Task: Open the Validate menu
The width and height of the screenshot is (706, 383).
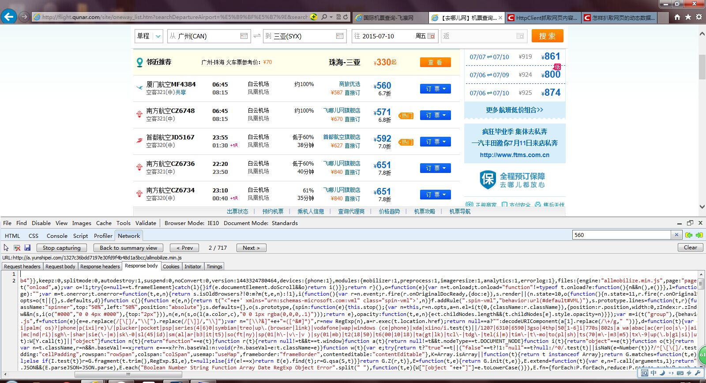Action: [146, 223]
